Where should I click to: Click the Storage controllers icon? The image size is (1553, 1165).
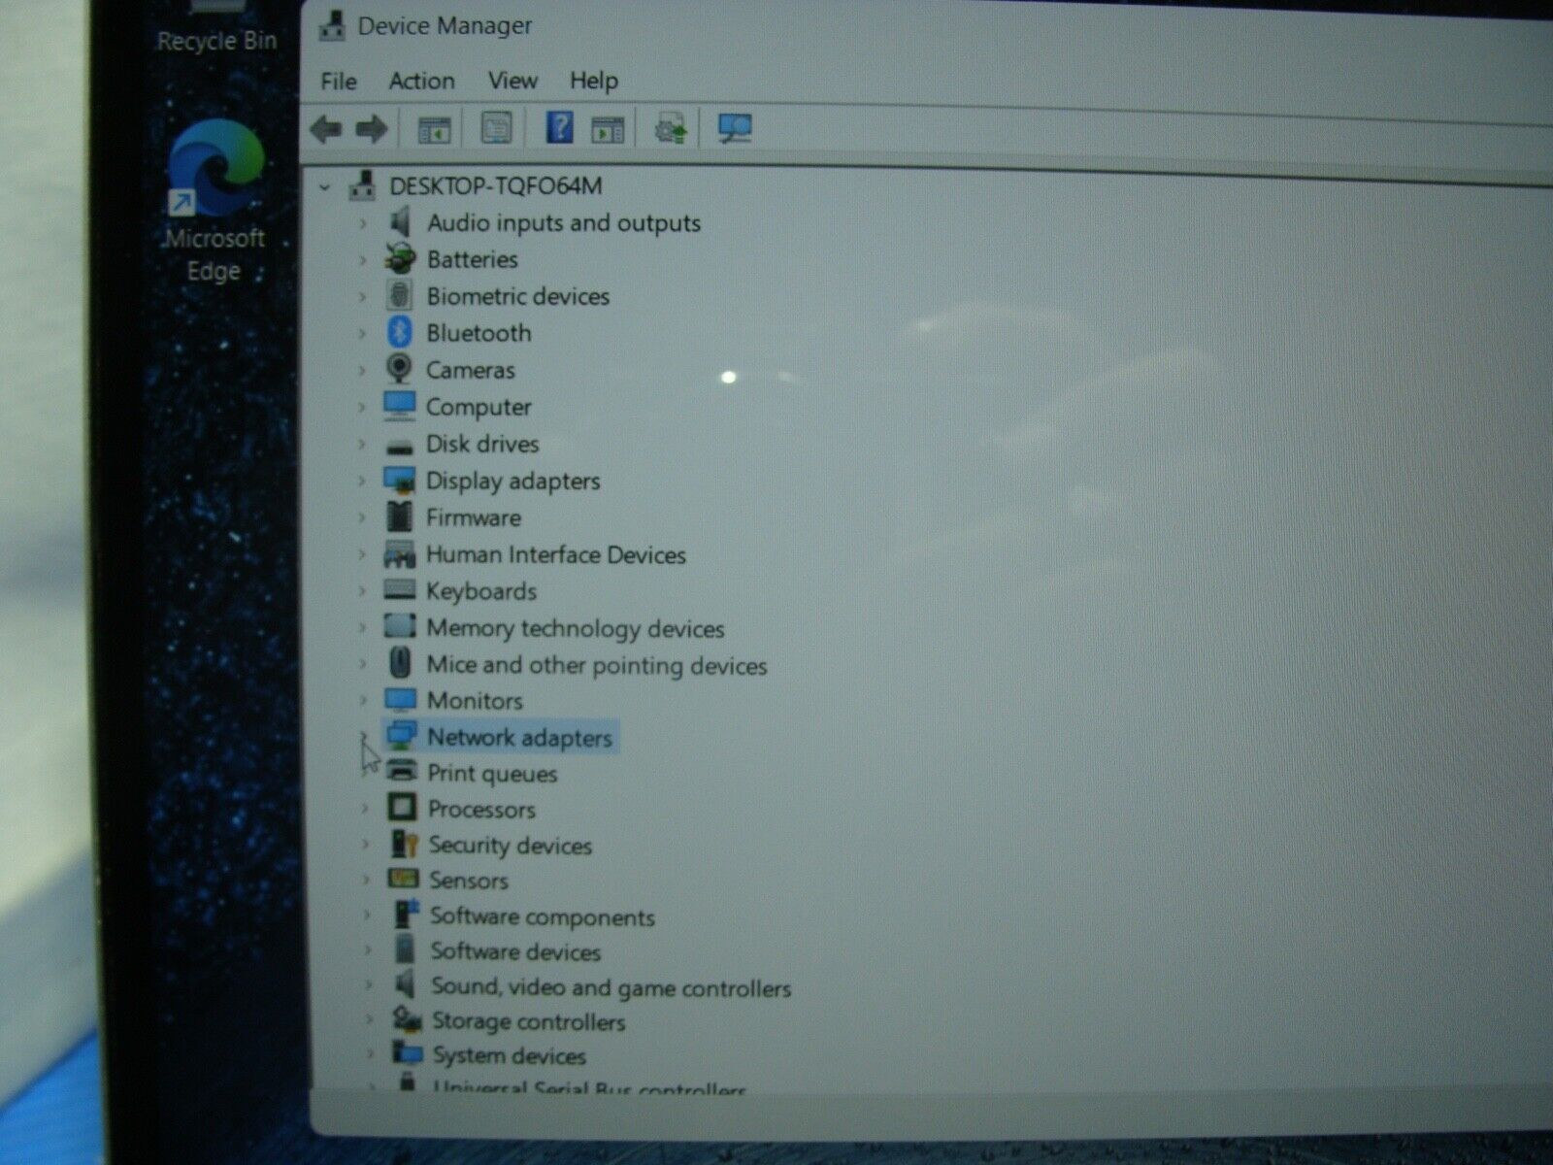click(x=408, y=1019)
